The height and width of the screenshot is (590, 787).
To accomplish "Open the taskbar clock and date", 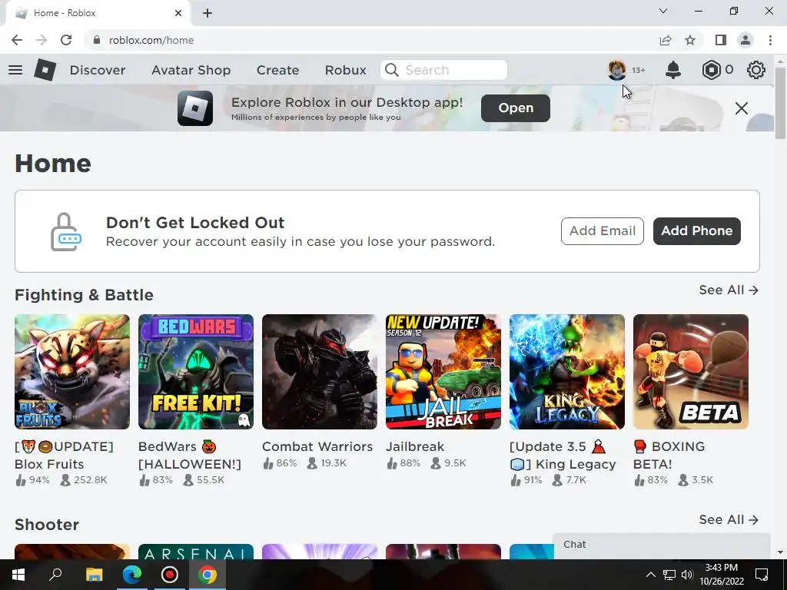I will point(721,575).
